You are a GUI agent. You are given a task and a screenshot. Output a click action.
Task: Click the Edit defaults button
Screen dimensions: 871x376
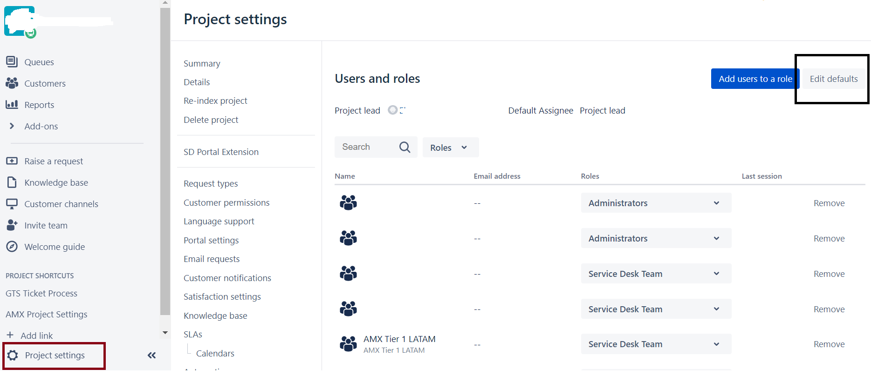pos(833,79)
